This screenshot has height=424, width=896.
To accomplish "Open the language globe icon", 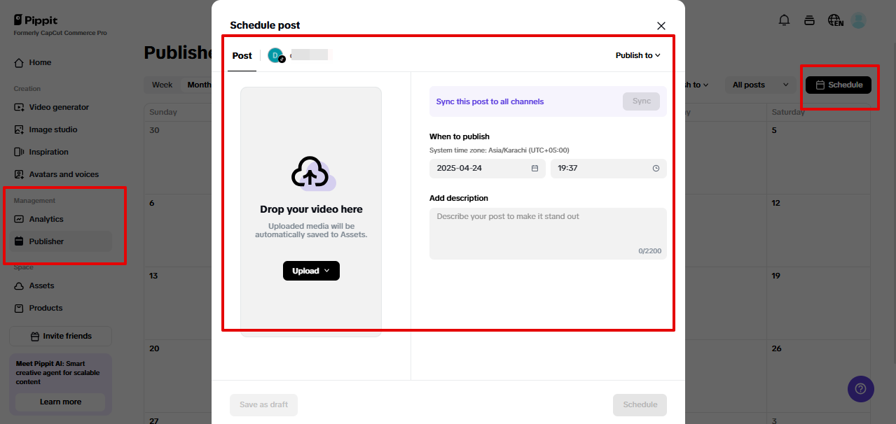I will [x=834, y=20].
